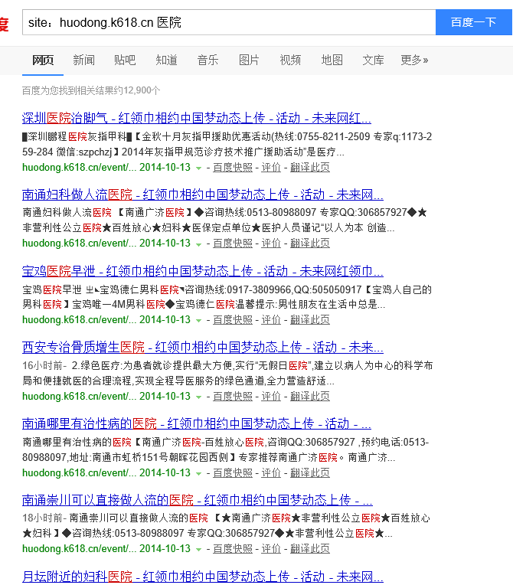The image size is (513, 585).
Task: Click snippet text 18小时前 in 南通崇川 result
Action: (x=43, y=518)
